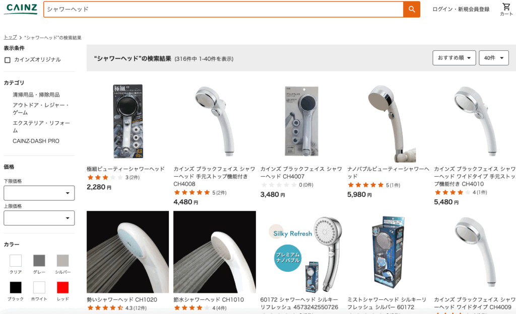The width and height of the screenshot is (516, 314).
Task: Open the 下限価格 price dropdown
Action: coord(39,193)
